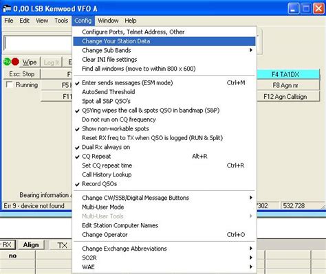The height and width of the screenshot is (274, 326).
Task: Toggle Show non-workable spots
Action: point(164,128)
